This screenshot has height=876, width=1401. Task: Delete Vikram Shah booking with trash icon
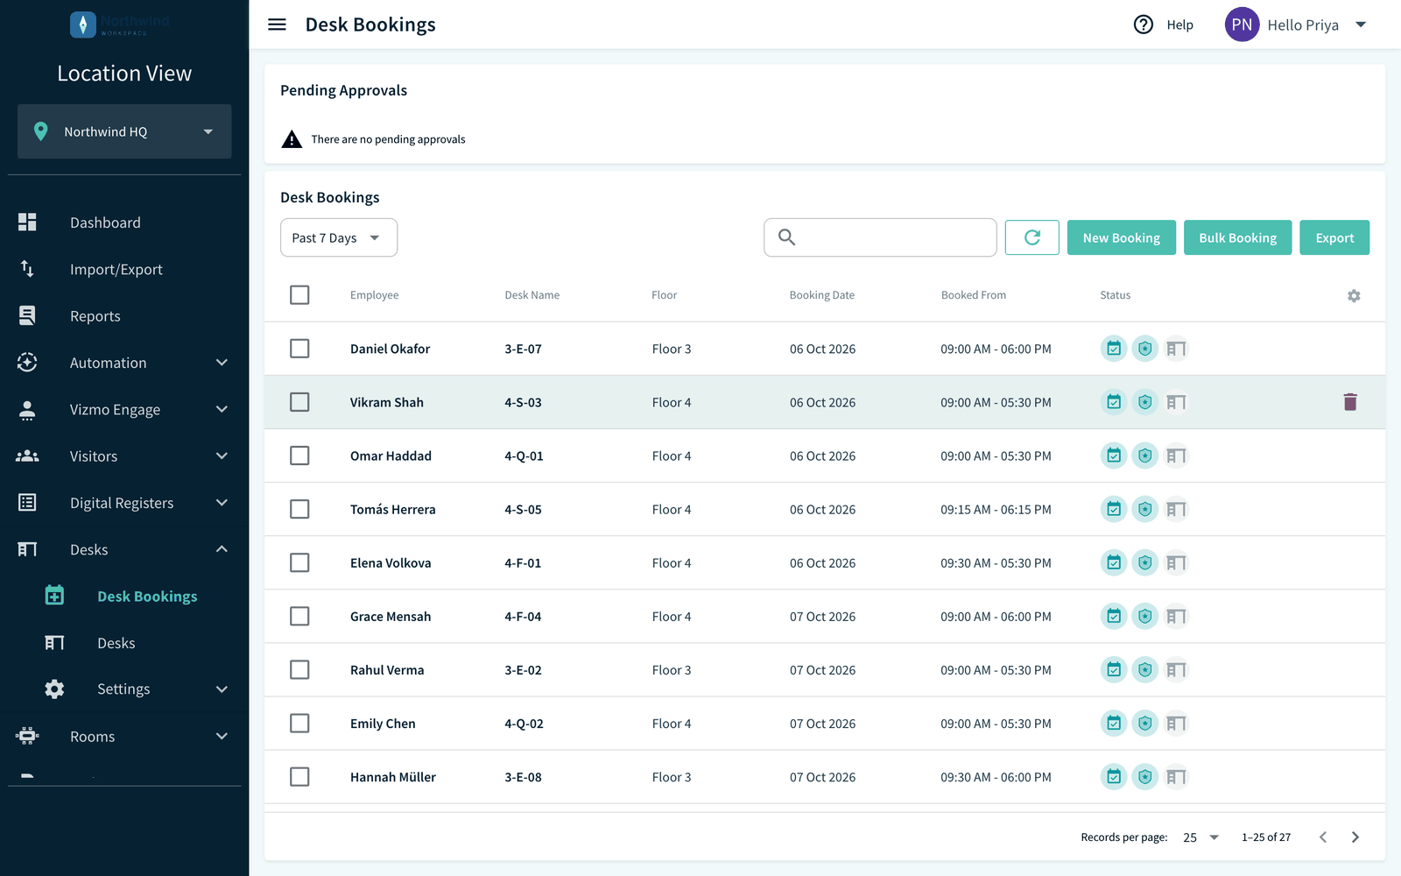[x=1350, y=402]
